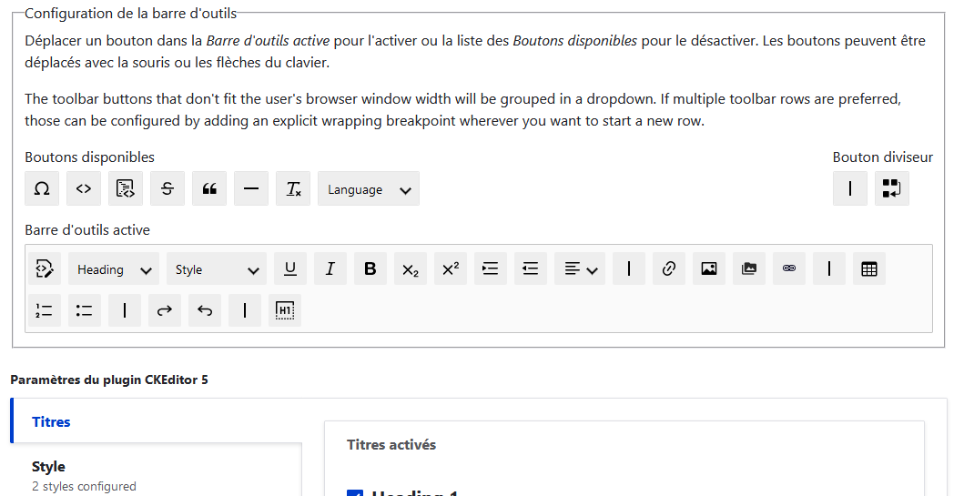Select separator between undo and show blocks
This screenshot has height=496, width=964.
pos(245,310)
